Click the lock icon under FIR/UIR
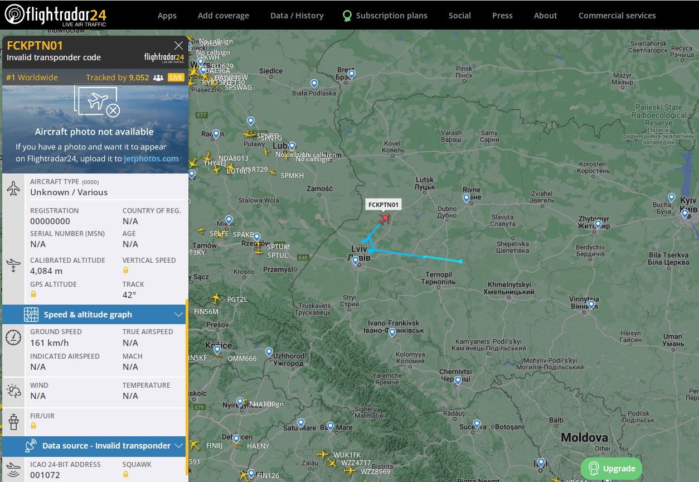This screenshot has width=699, height=482. pos(33,426)
